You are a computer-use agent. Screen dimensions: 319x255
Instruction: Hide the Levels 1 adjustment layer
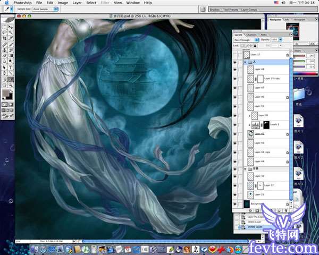click(x=235, y=125)
